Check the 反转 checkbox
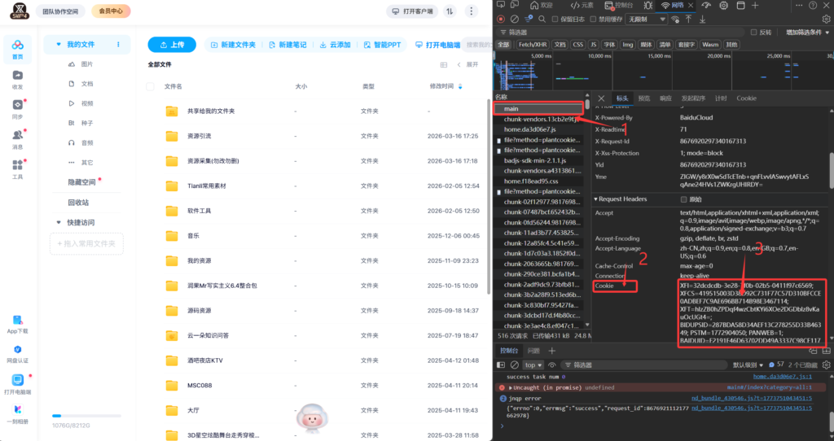The image size is (834, 441). click(x=753, y=33)
